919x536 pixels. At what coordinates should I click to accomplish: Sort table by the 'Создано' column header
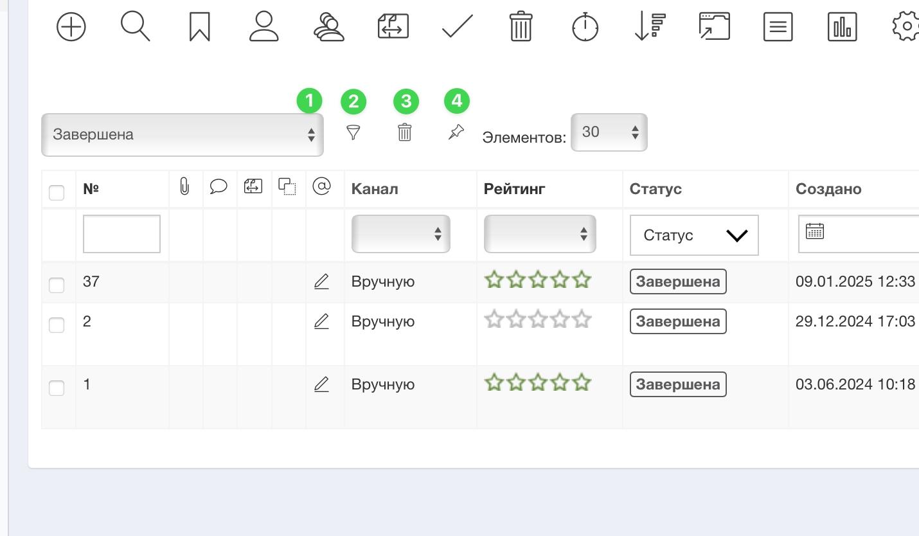tap(828, 189)
